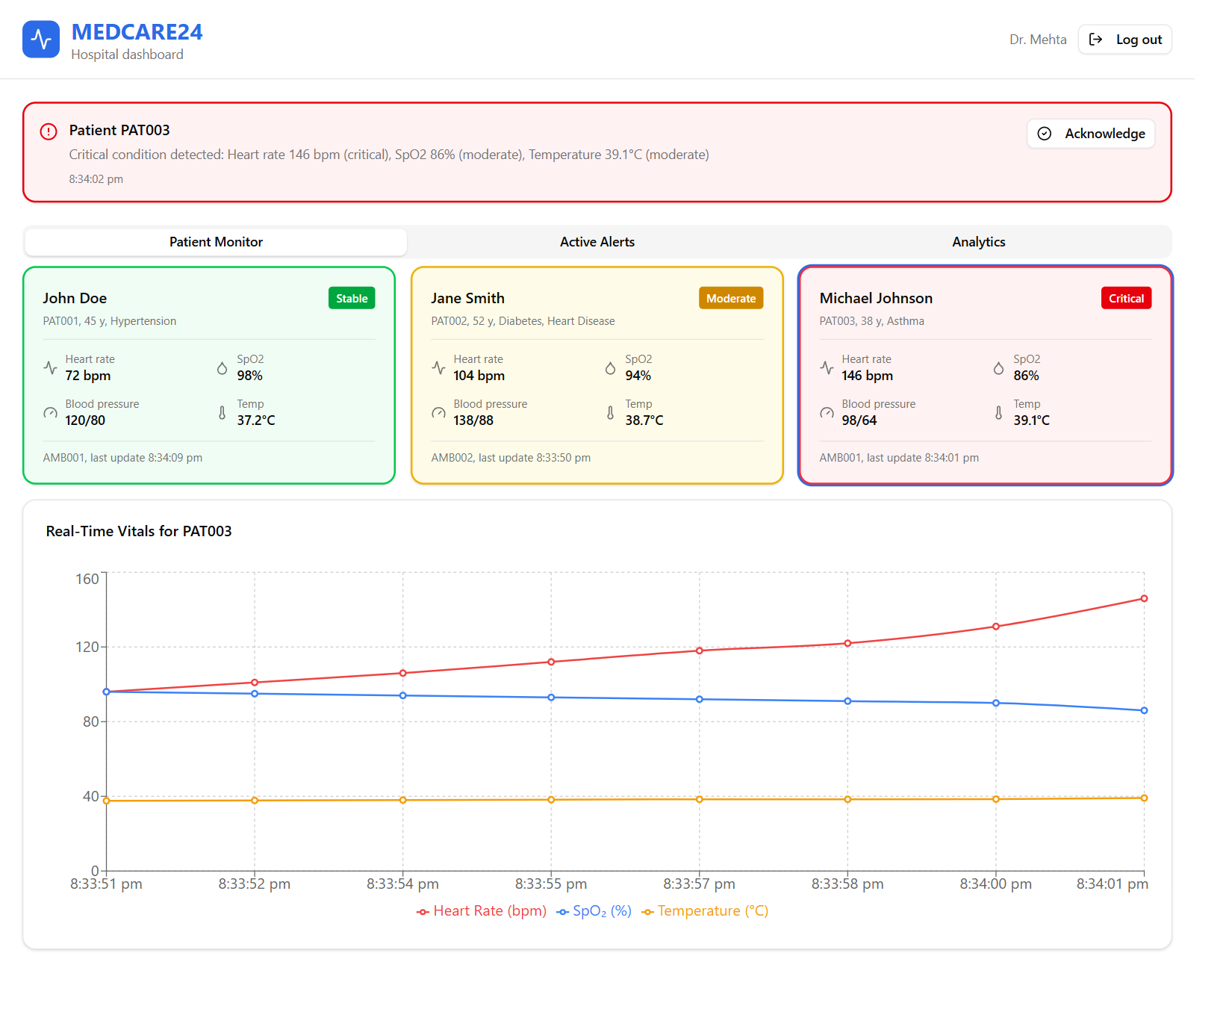This screenshot has width=1232, height=1009.
Task: Click the Real-Time Vitals for PAT003 heading
Action: point(139,531)
